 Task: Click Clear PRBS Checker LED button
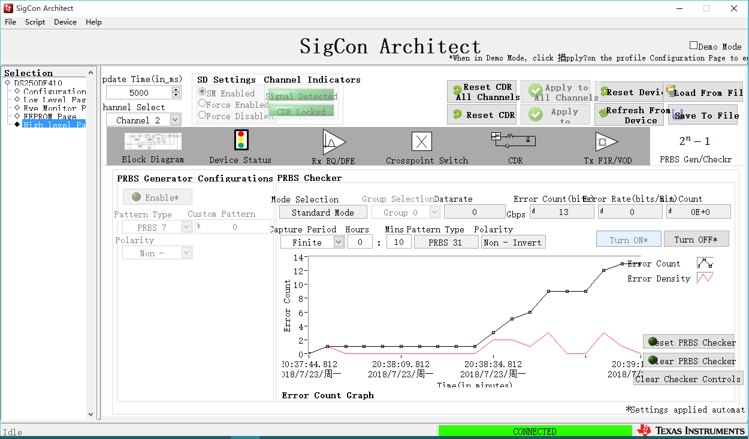688,360
